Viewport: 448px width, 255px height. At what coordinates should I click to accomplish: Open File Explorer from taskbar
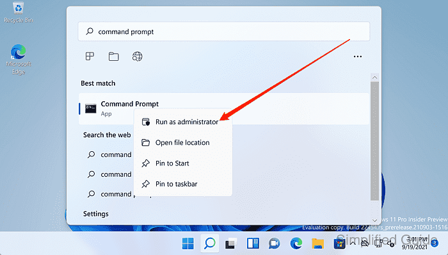pyautogui.click(x=317, y=243)
